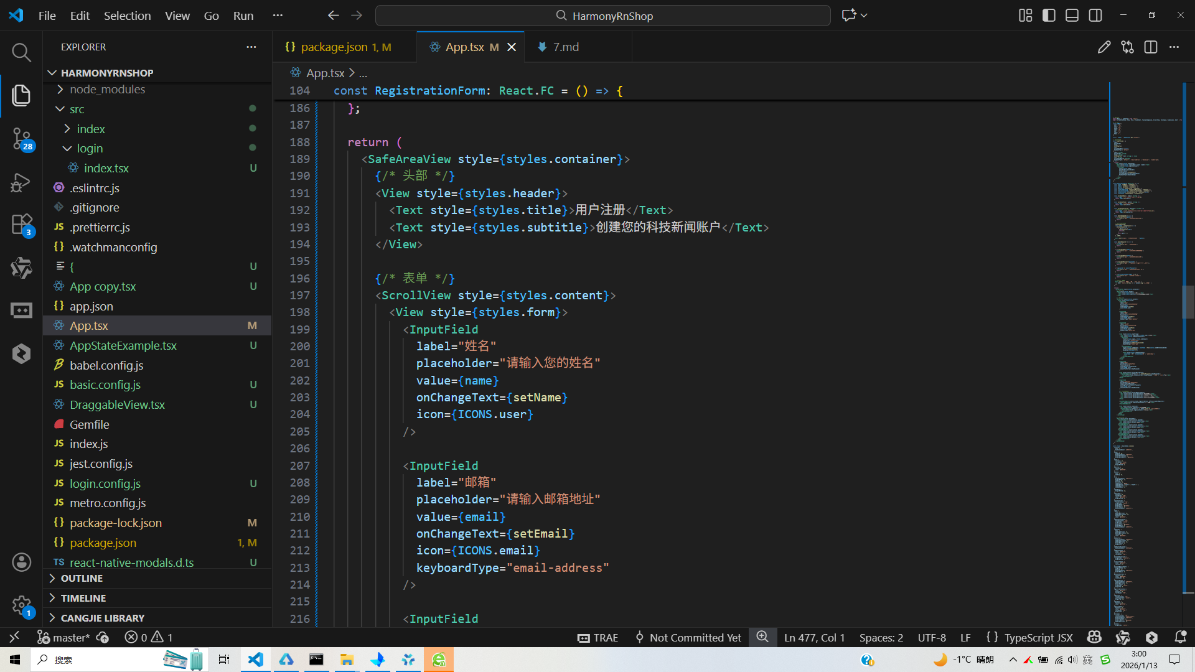Open the Extensions view
The height and width of the screenshot is (672, 1195).
21,225
